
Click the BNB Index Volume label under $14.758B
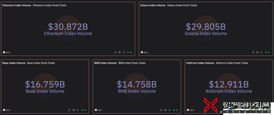[137, 91]
